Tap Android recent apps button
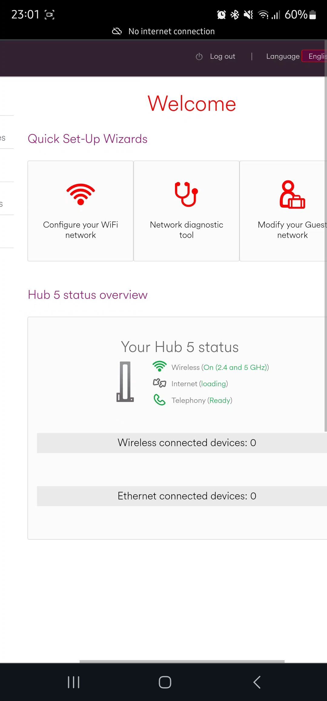Viewport: 327px width, 701px height. 74,682
